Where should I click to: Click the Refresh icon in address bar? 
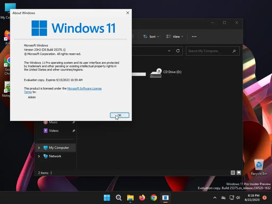(x=178, y=51)
